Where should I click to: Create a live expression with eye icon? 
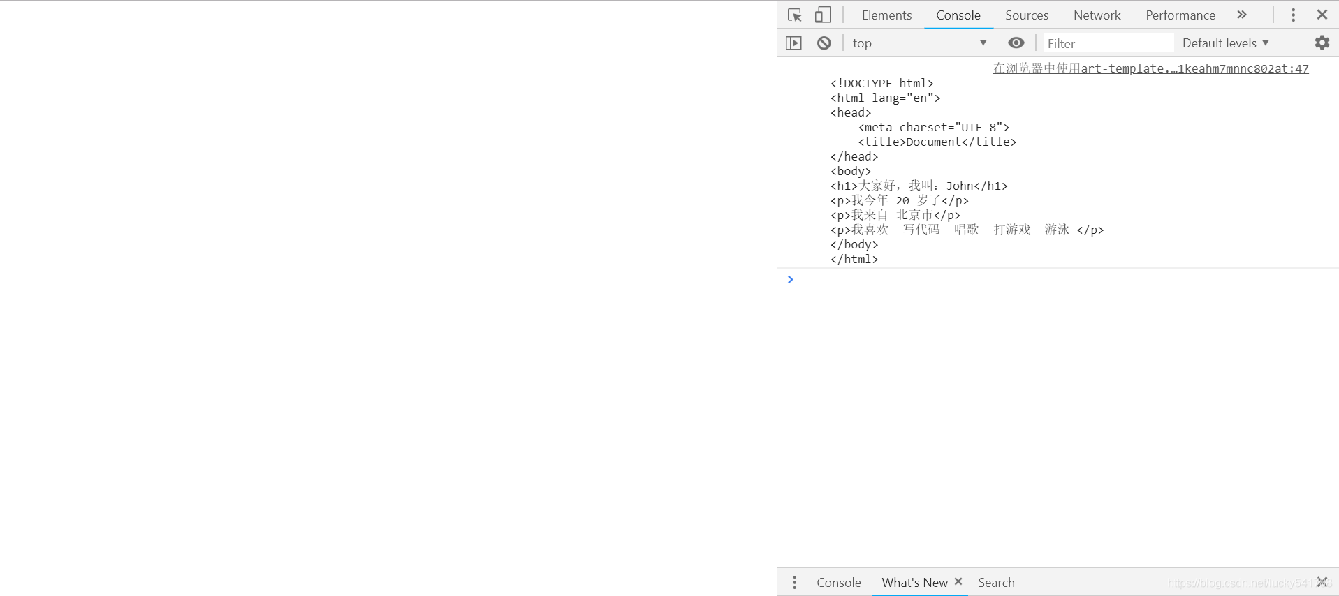[1016, 43]
